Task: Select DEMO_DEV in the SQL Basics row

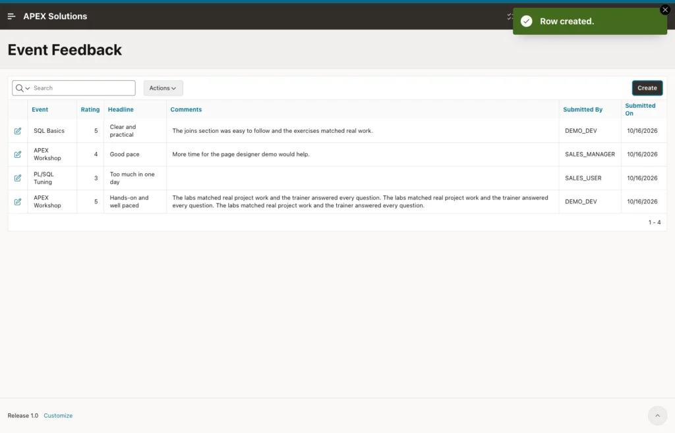Action: coord(581,130)
